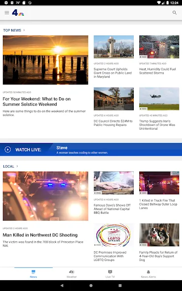Read Heat, Humidity Could Fuel Storms headline
182x291 pixels.
point(157,71)
